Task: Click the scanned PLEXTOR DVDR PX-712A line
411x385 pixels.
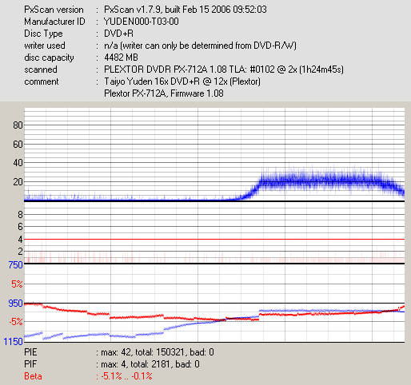Action: [x=224, y=69]
